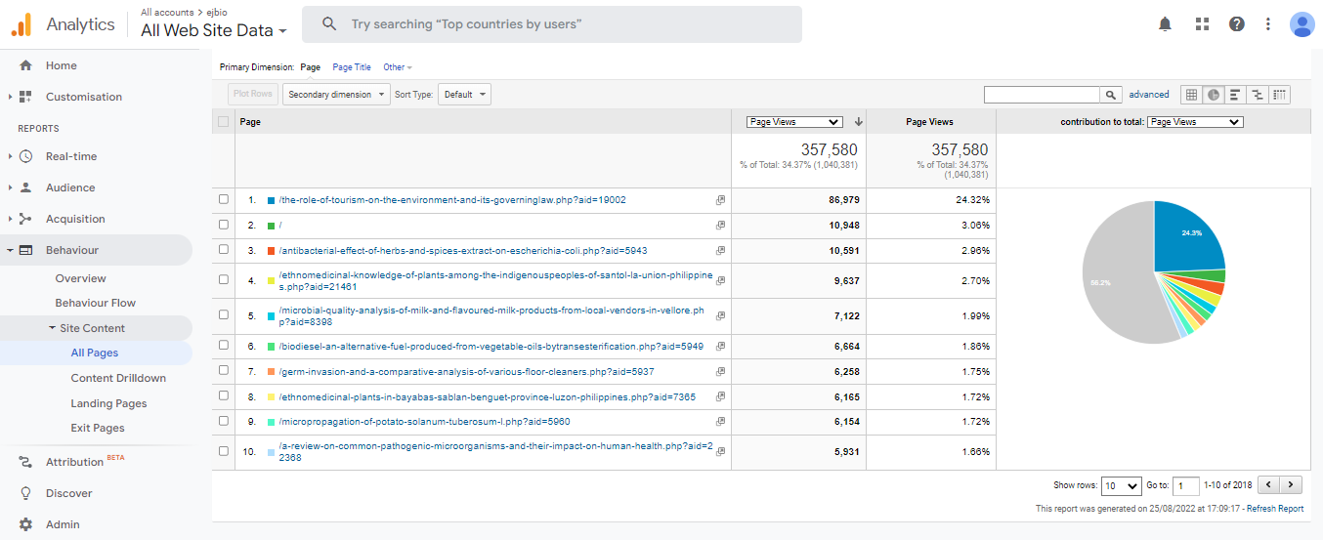
Task: Open the micropropagation-of-potato page link
Action: click(x=424, y=422)
